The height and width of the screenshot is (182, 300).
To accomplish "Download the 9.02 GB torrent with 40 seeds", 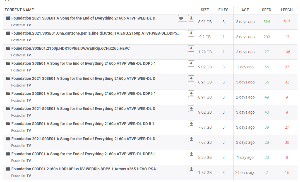I will point(191,109).
